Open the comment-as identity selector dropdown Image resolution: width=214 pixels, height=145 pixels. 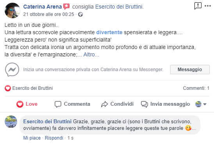click(201, 104)
